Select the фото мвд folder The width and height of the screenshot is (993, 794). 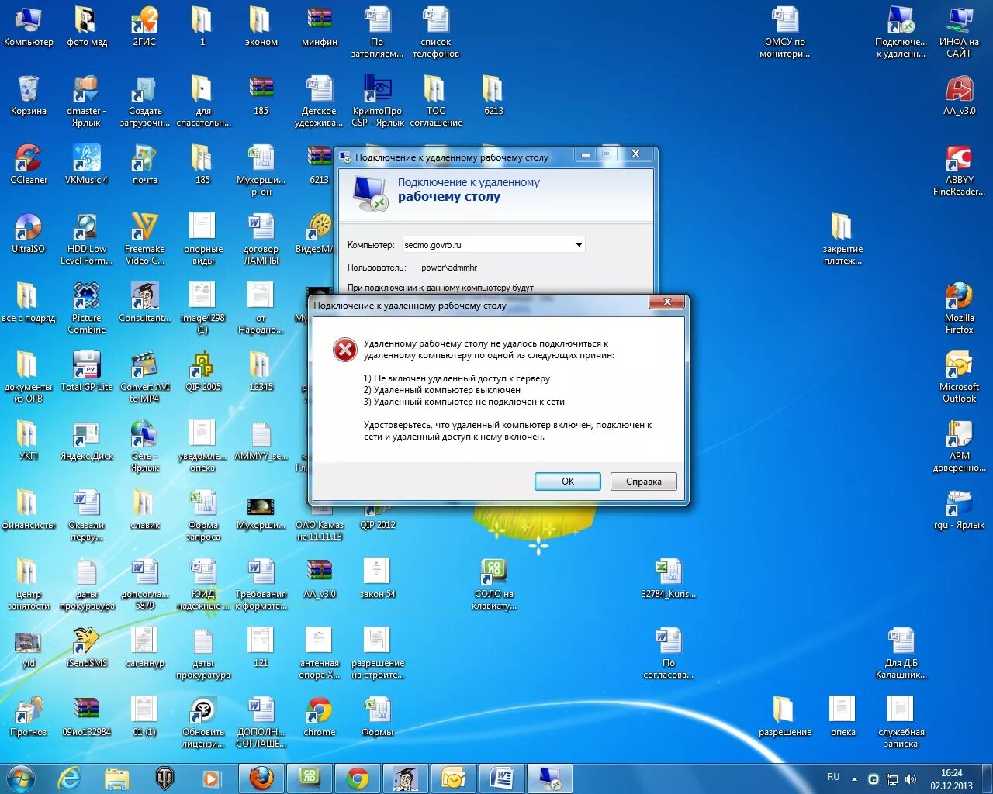pos(86,26)
